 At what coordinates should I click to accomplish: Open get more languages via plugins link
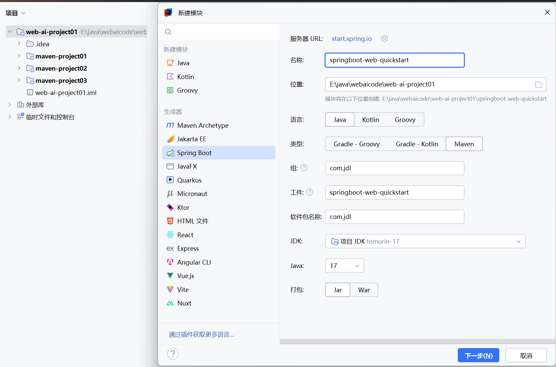pyautogui.click(x=202, y=335)
